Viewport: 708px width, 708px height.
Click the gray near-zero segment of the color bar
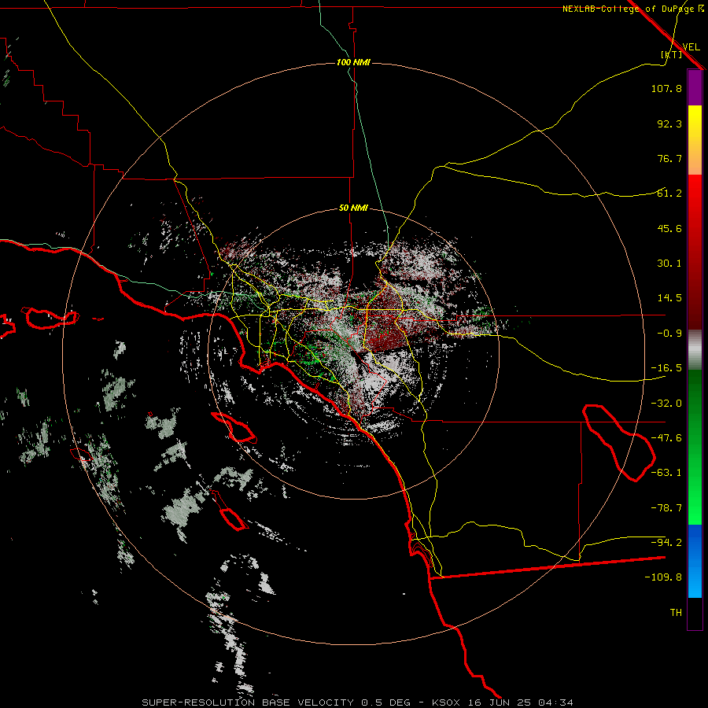point(695,350)
